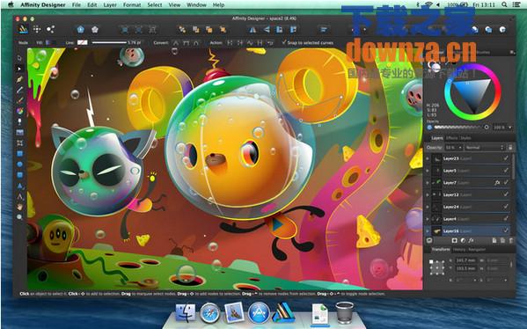Viewport: 527px width, 329px height.
Task: Click the add new layer icon
Action: click(494, 241)
